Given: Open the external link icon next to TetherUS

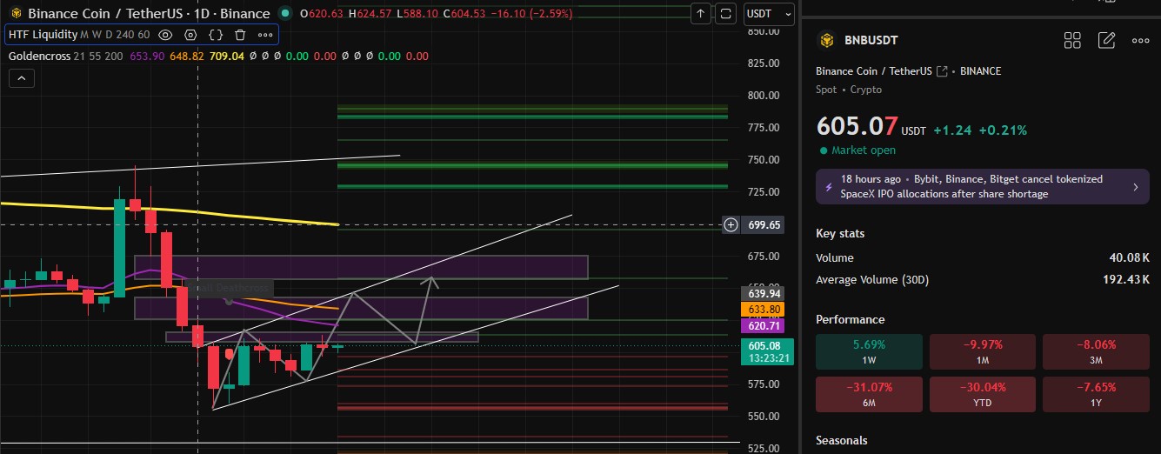Looking at the screenshot, I should point(941,71).
